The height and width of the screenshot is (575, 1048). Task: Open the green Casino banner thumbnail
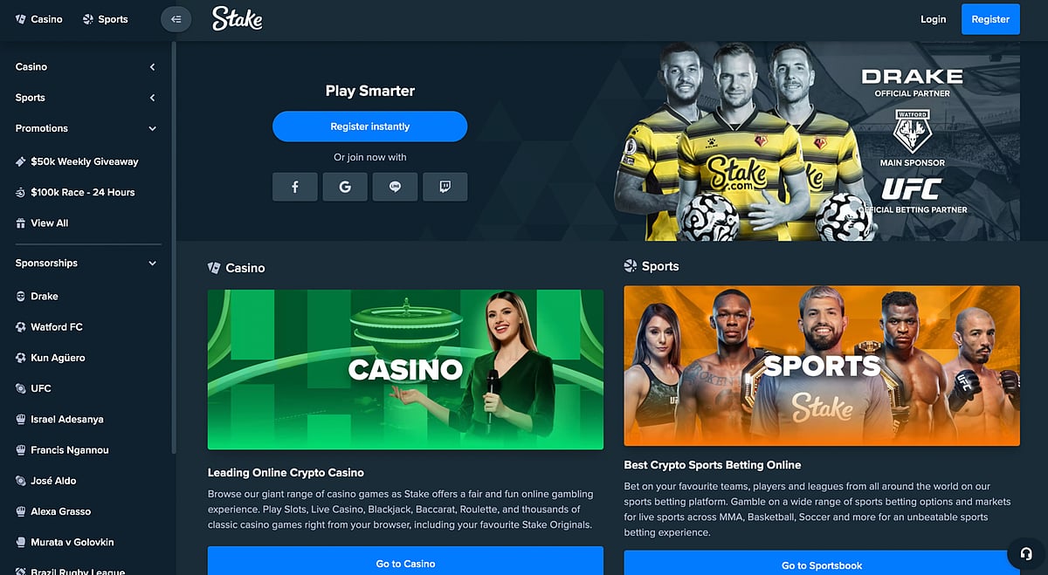coord(405,369)
